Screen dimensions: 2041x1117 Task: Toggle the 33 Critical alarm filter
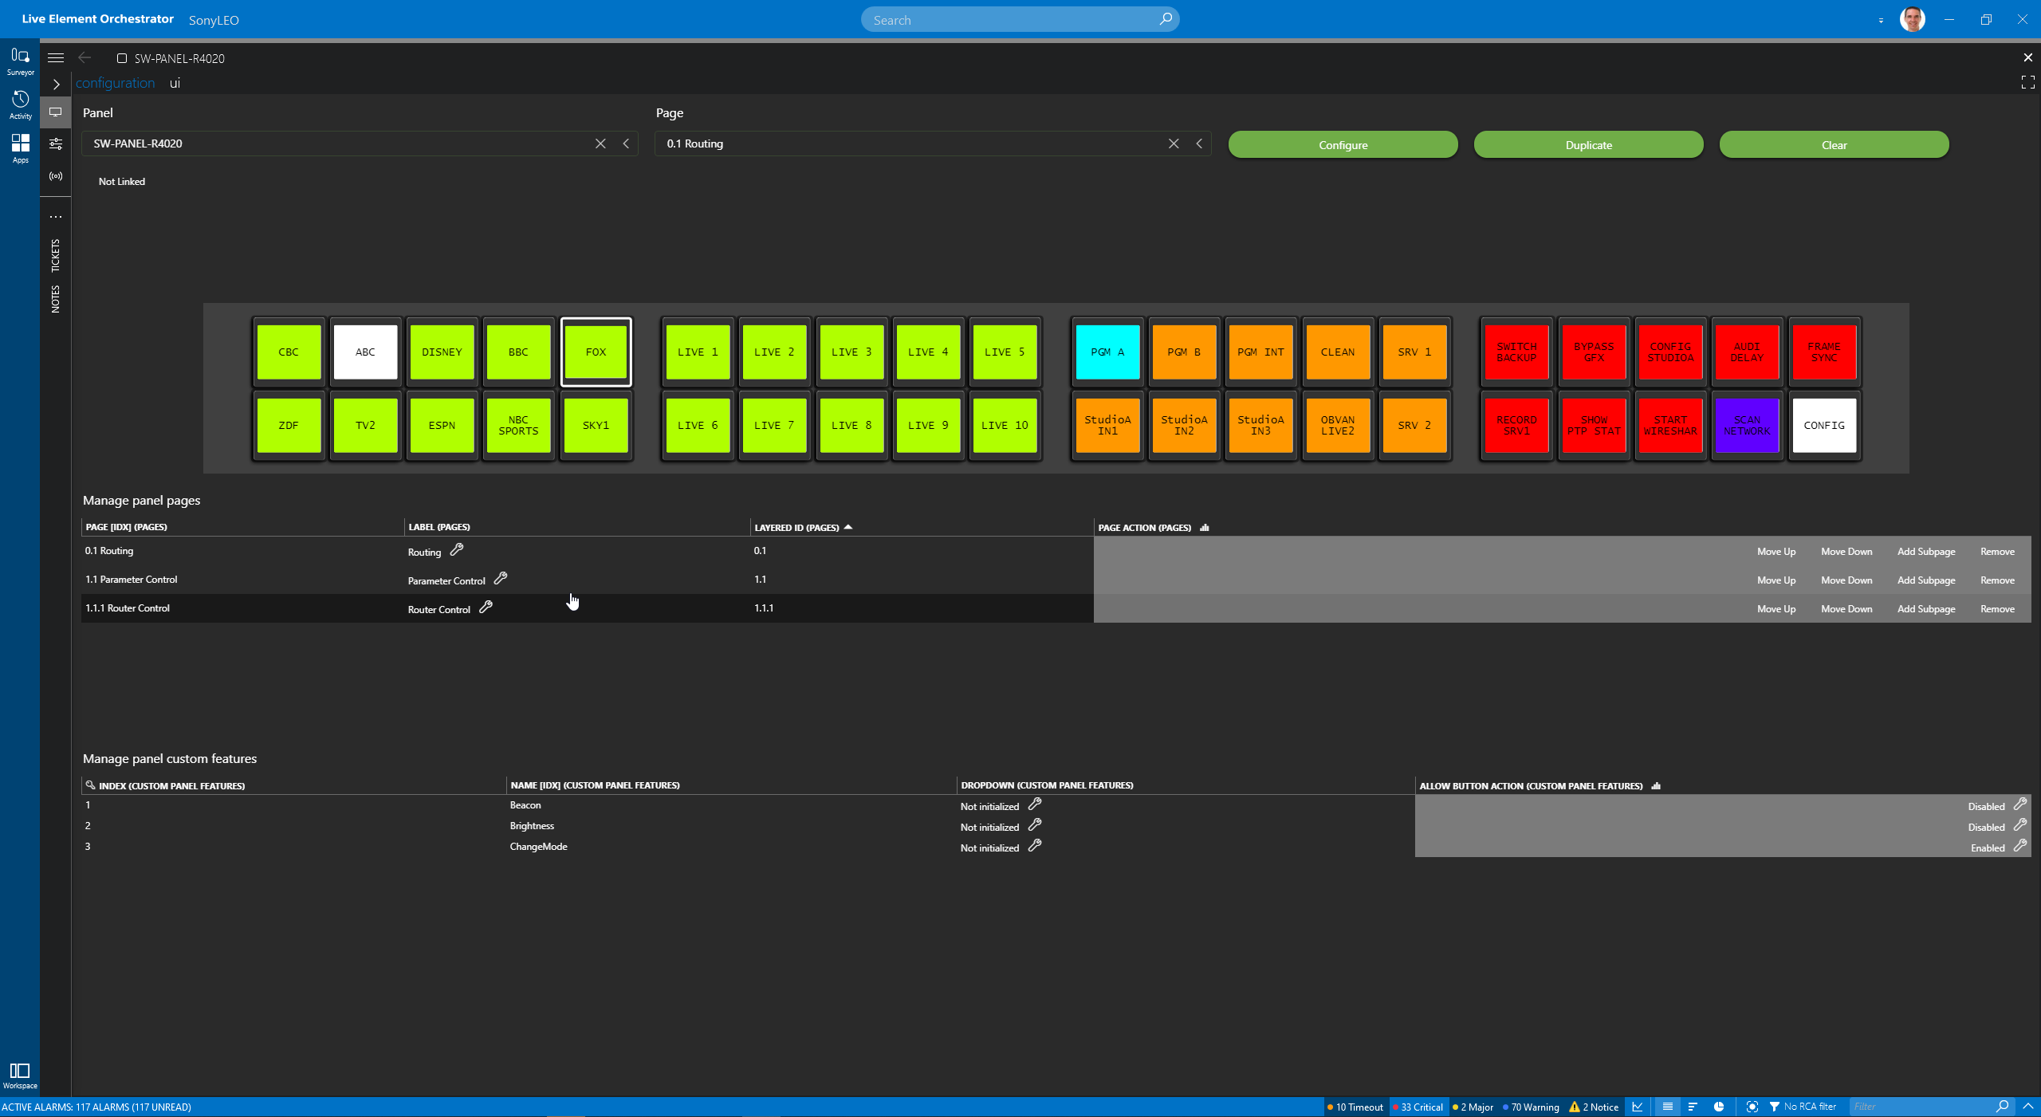[x=1418, y=1107]
